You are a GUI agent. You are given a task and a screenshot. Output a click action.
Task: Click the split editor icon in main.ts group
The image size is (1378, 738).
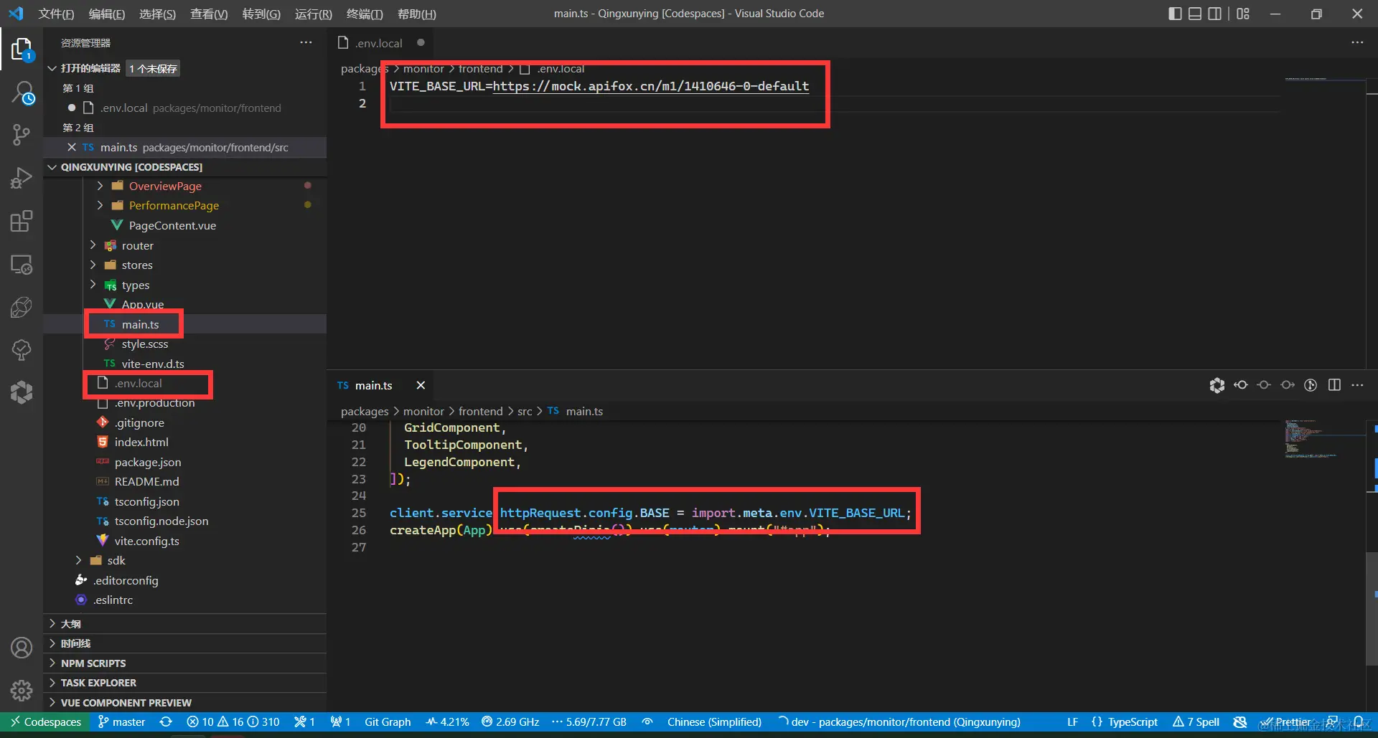click(1334, 385)
